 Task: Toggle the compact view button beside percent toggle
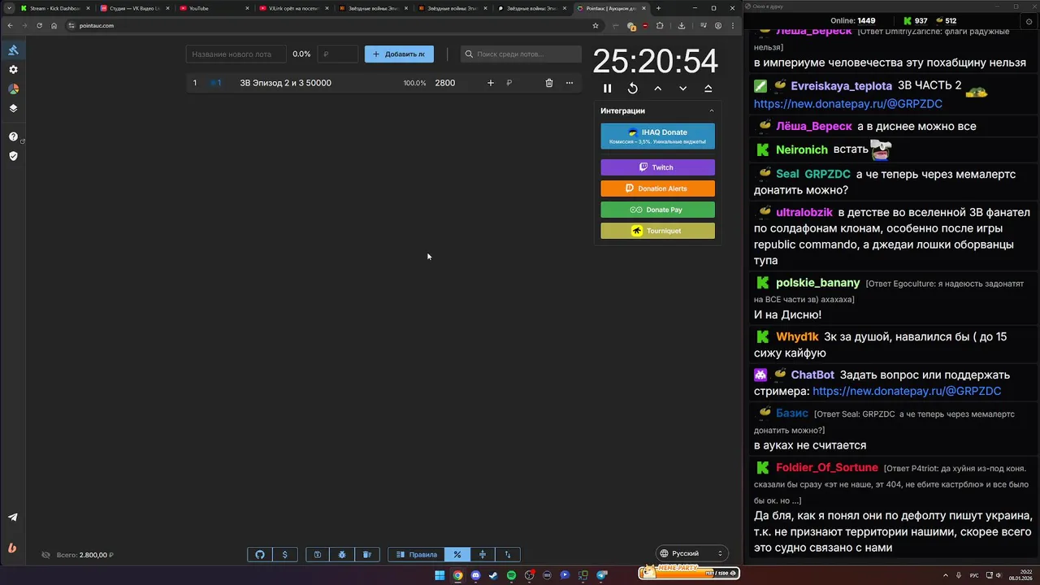tap(483, 555)
